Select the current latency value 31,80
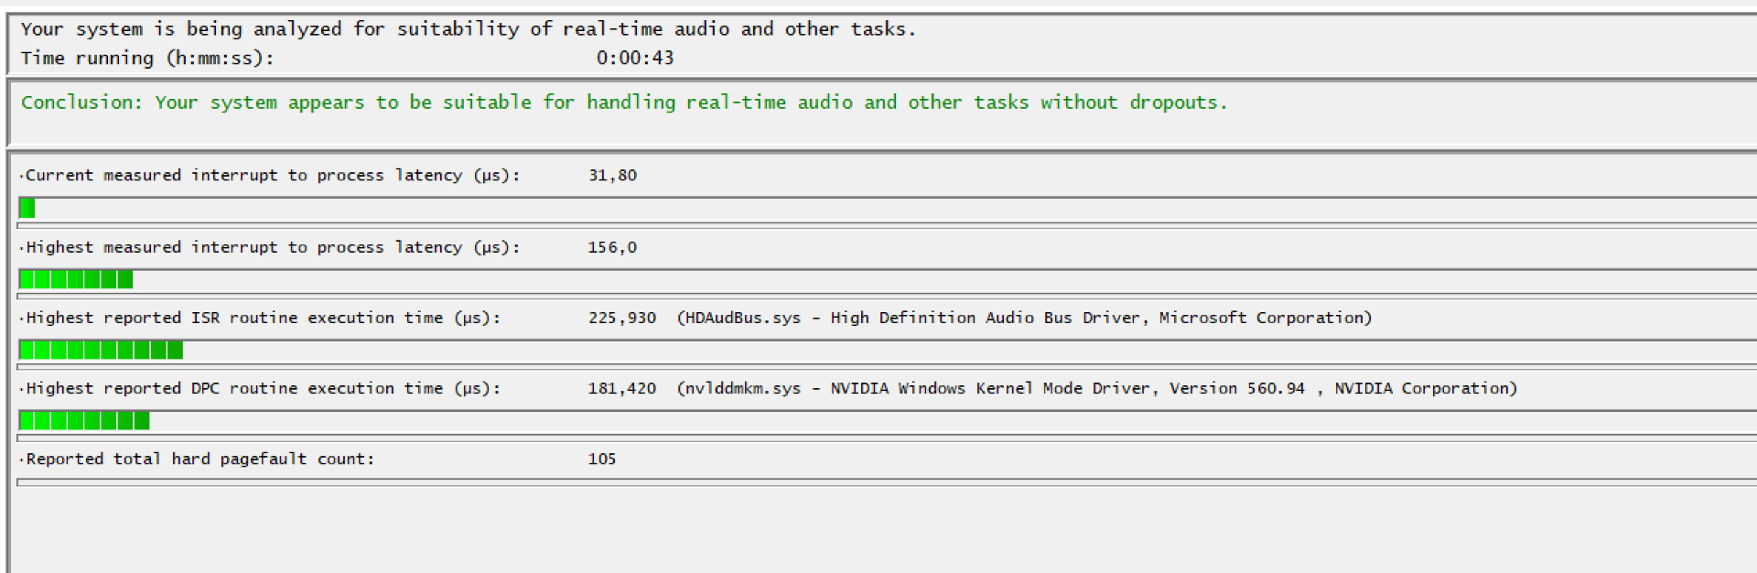 pos(612,176)
